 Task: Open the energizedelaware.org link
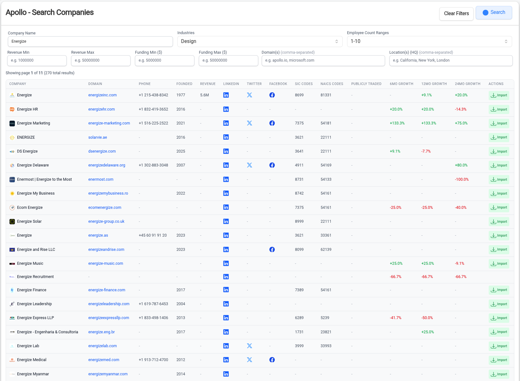pos(107,165)
